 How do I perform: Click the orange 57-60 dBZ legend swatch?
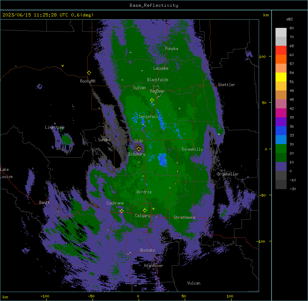281,59
